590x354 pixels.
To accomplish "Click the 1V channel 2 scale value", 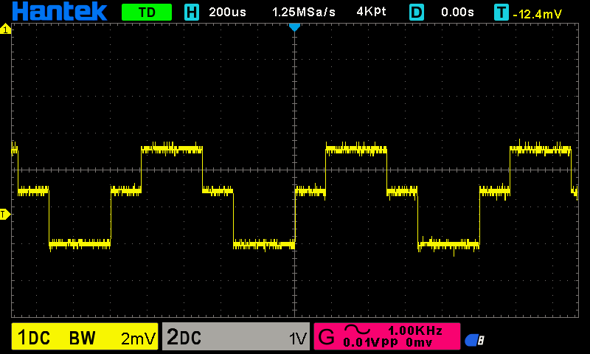I will (298, 339).
